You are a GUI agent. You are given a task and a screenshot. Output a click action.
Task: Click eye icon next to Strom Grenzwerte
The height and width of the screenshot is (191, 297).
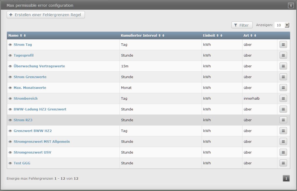pyautogui.click(x=10, y=77)
